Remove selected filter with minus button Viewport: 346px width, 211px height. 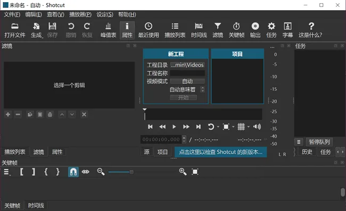point(18,114)
